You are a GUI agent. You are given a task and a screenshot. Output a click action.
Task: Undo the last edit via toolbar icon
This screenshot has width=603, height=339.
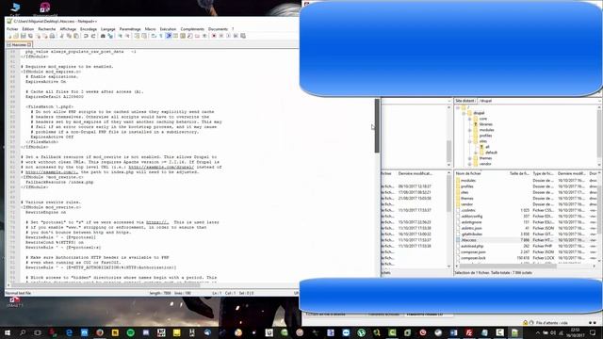point(86,36)
